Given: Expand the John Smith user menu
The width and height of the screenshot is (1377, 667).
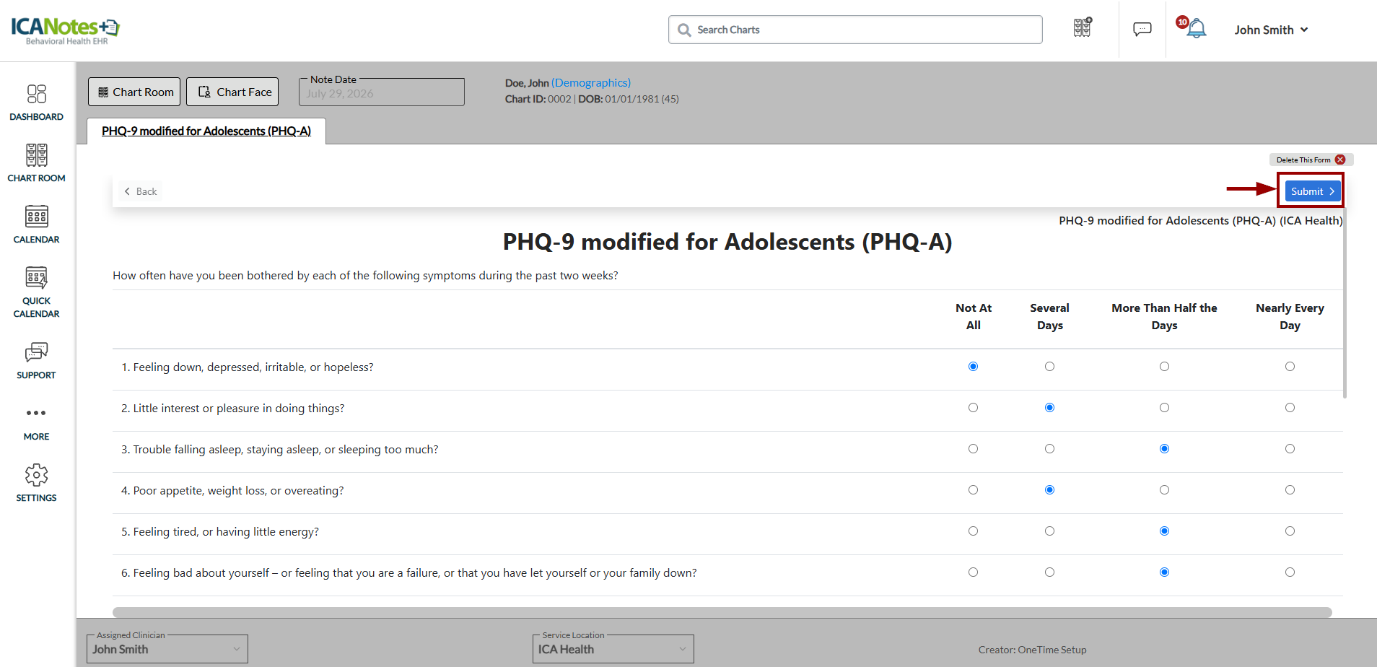Looking at the screenshot, I should click(1271, 30).
